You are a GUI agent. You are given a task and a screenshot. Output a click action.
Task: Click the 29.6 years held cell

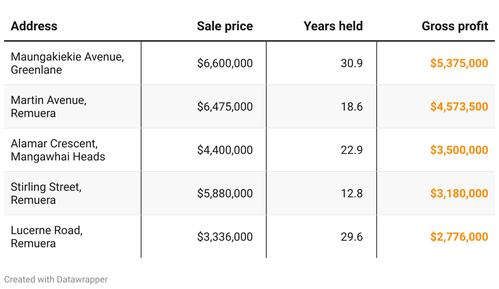point(352,237)
